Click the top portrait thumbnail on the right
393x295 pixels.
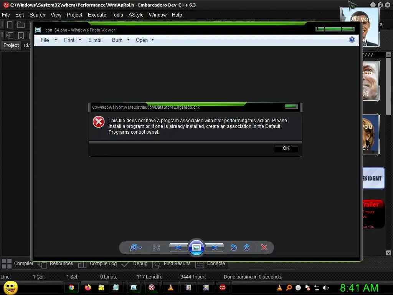(x=360, y=27)
